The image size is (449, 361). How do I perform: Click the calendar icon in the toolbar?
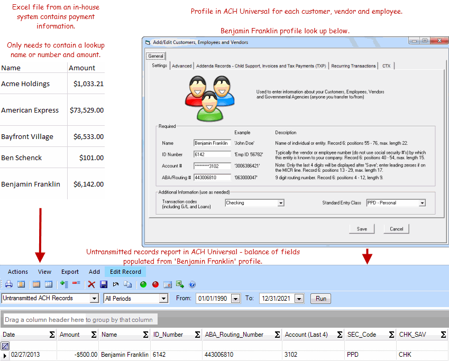168,284
